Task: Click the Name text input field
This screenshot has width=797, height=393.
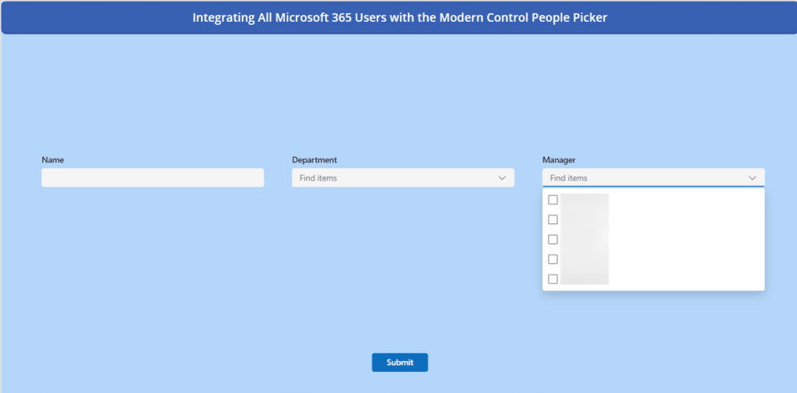Action: pos(153,178)
